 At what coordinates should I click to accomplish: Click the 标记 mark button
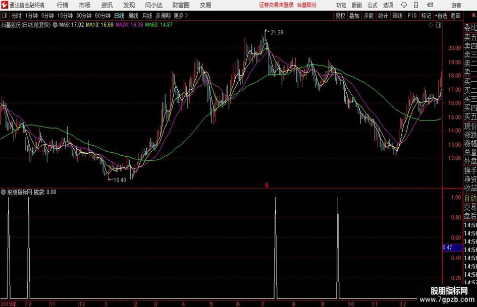pos(426,16)
